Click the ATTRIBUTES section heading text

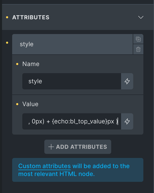tap(31, 18)
